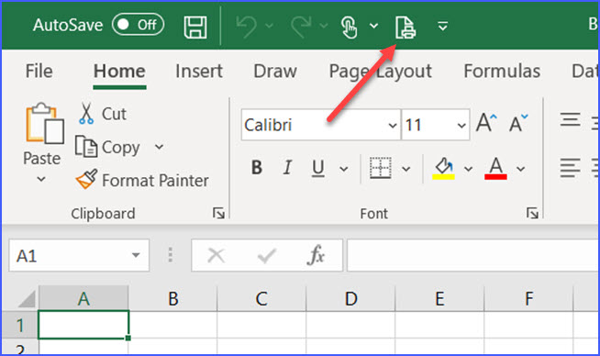Screen dimensions: 600x356
Task: Open the font size dropdown arrow
Action: tap(461, 125)
